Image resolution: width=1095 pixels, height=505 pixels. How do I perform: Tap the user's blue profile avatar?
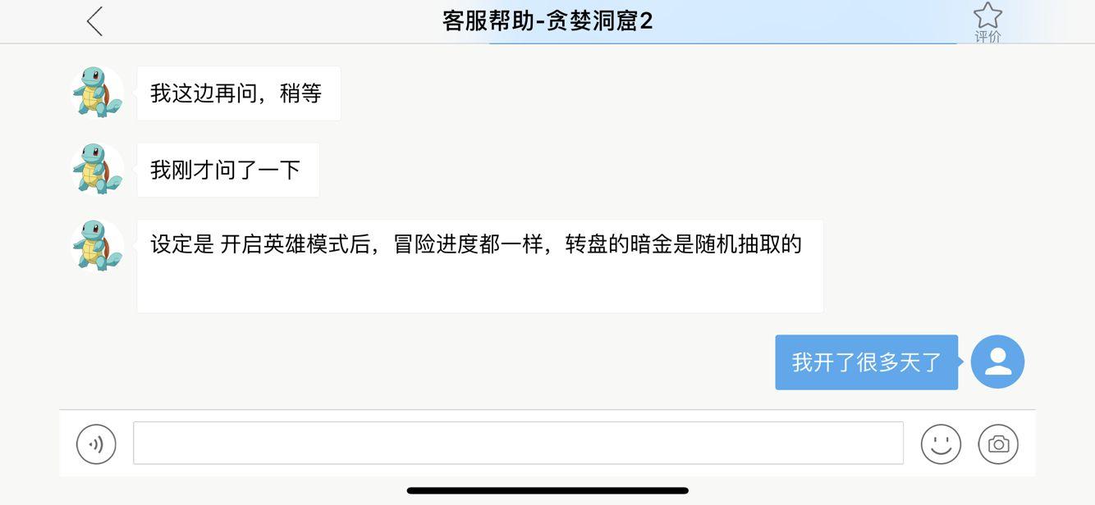coord(997,362)
